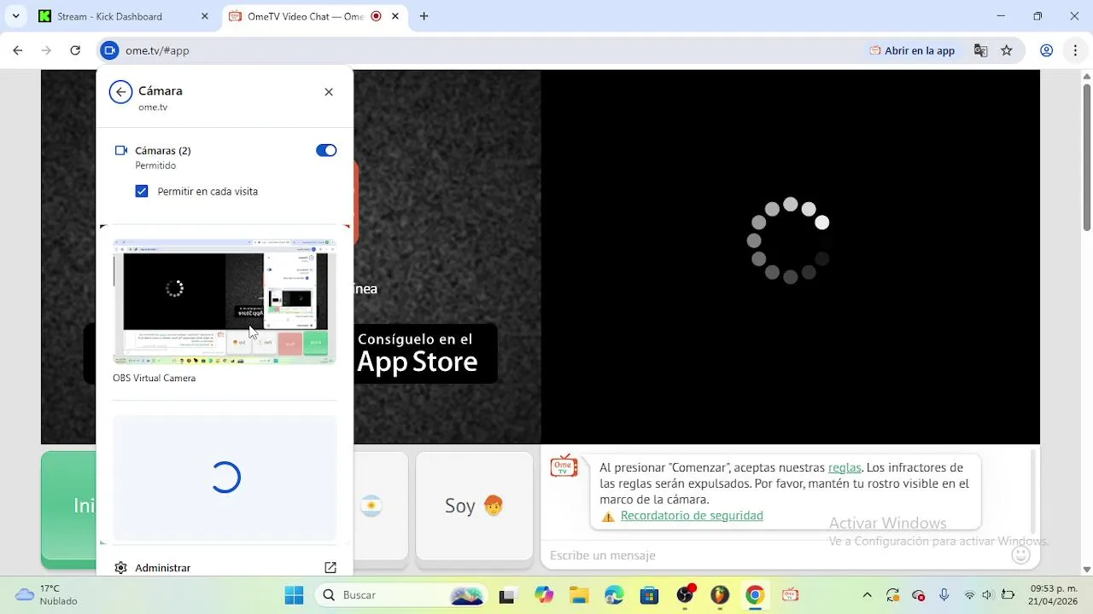
Task: Click the Soy gender button
Action: coord(474,506)
